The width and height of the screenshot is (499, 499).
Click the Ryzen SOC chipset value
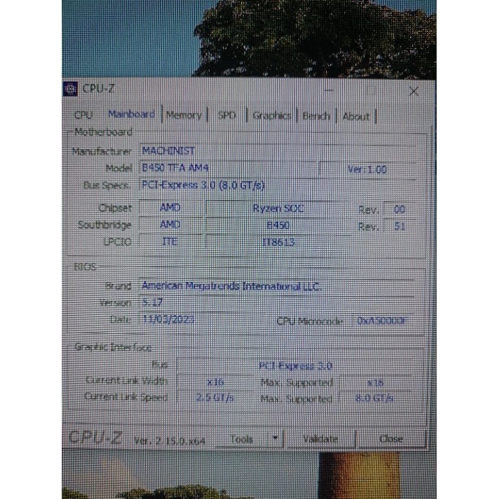pos(278,209)
